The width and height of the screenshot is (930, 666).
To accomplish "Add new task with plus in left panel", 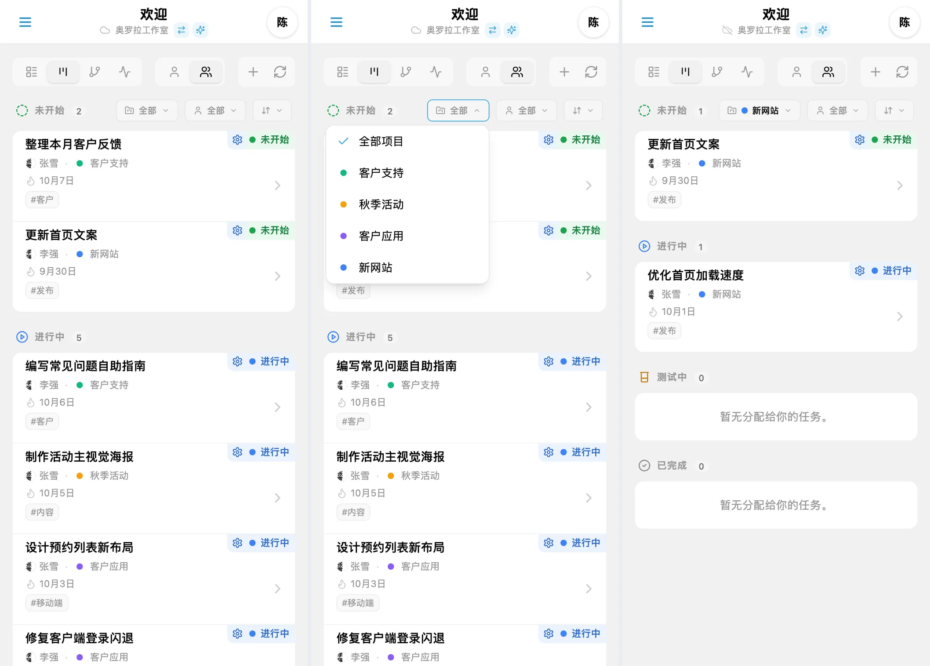I will coord(253,72).
